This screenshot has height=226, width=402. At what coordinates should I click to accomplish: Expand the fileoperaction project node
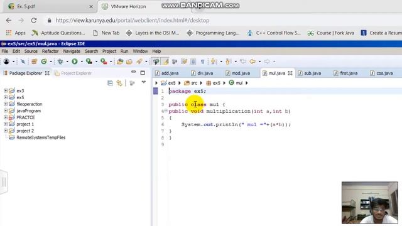6,104
